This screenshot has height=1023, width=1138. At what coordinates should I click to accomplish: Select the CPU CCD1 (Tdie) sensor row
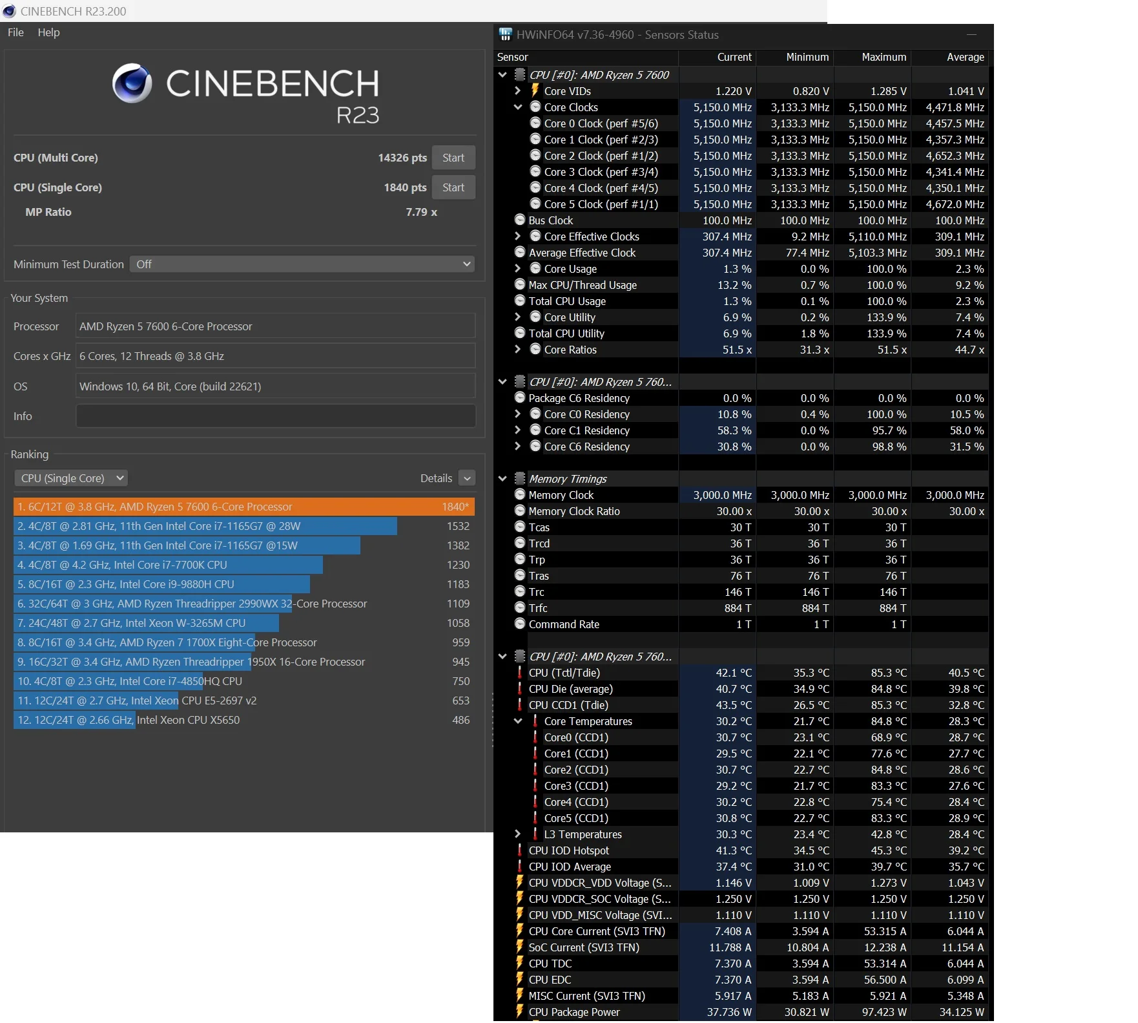tap(741, 704)
